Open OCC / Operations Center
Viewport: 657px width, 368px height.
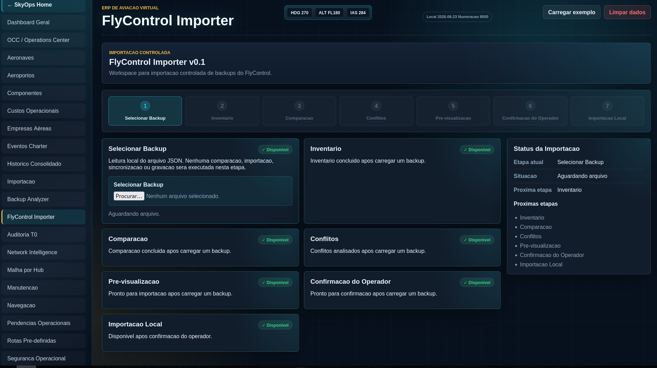[x=44, y=40]
